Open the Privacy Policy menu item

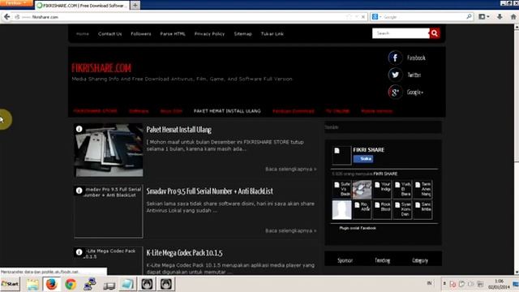click(x=209, y=34)
